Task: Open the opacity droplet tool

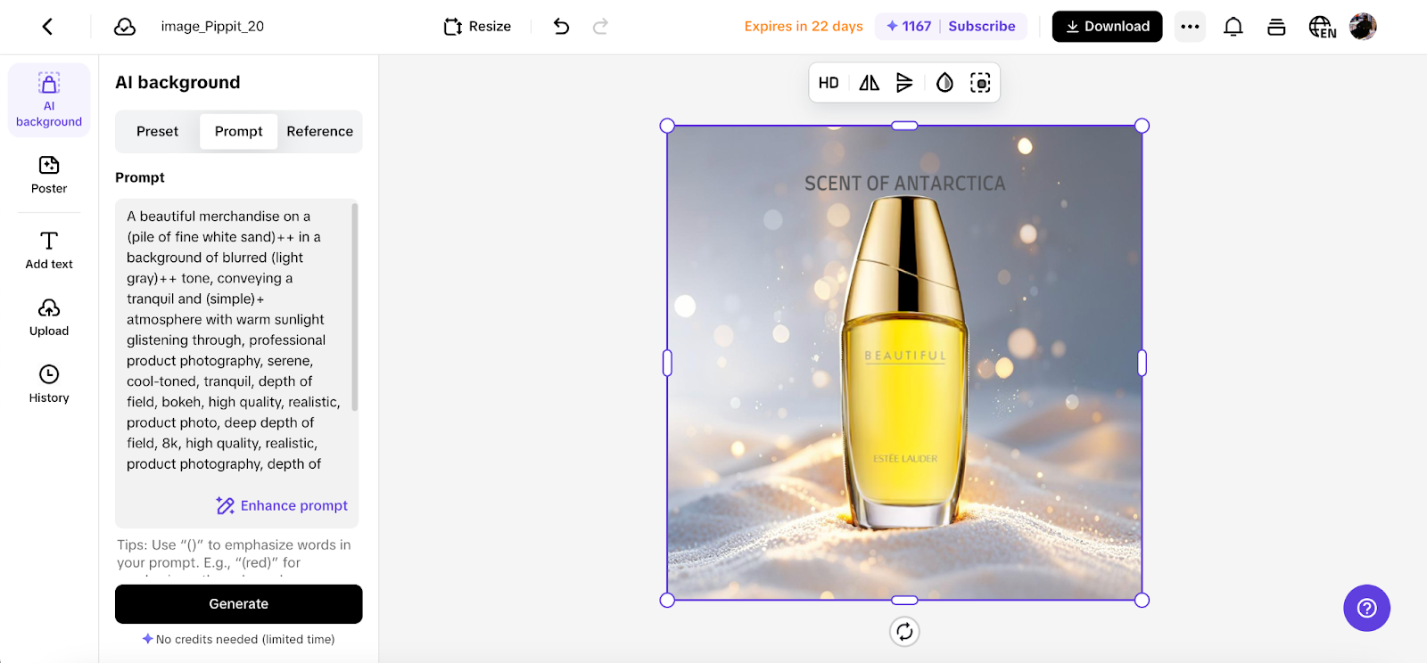Action: coord(944,83)
